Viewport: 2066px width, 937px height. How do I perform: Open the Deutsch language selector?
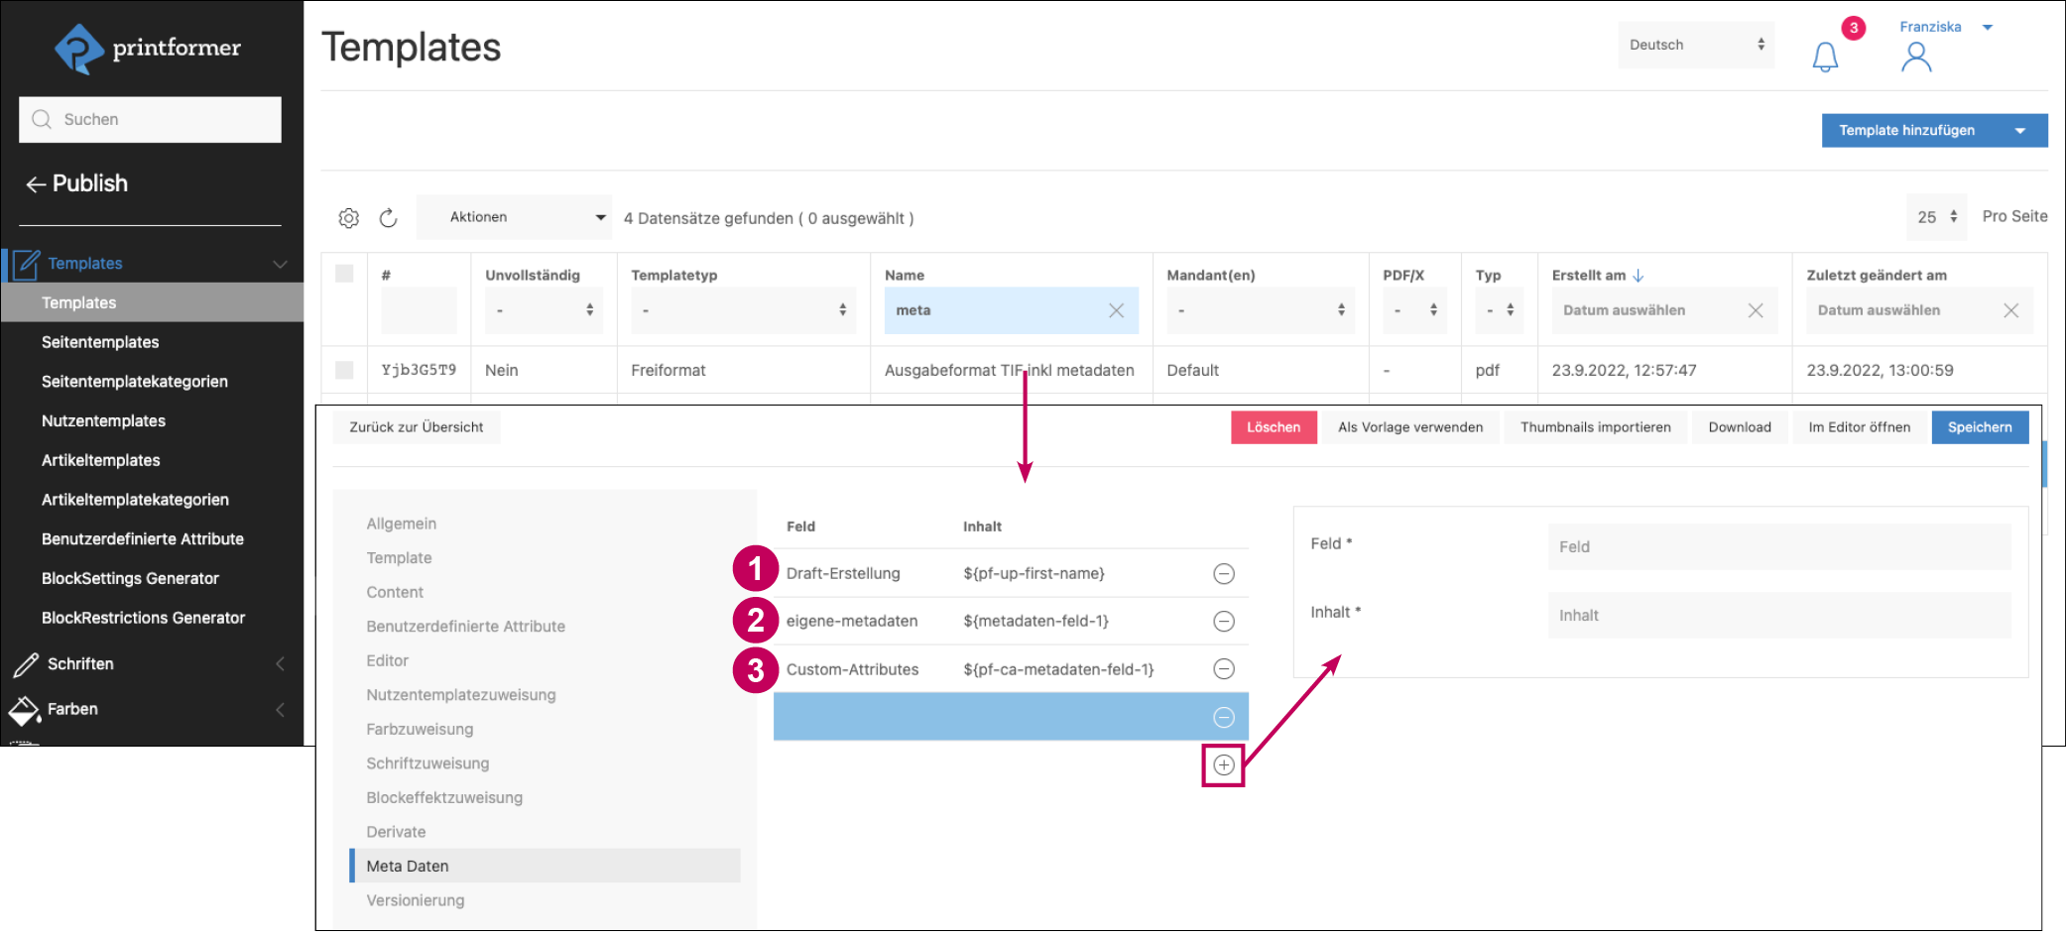tap(1695, 45)
